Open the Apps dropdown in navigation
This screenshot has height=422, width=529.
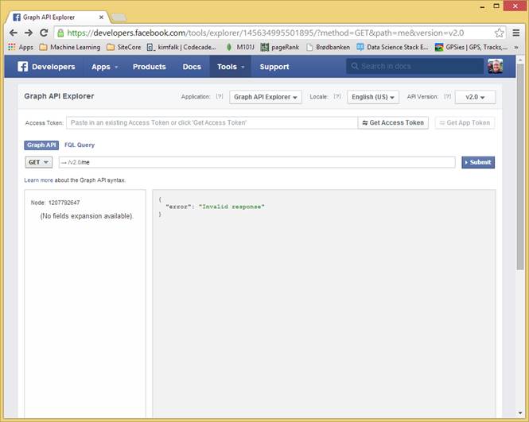[x=104, y=67]
